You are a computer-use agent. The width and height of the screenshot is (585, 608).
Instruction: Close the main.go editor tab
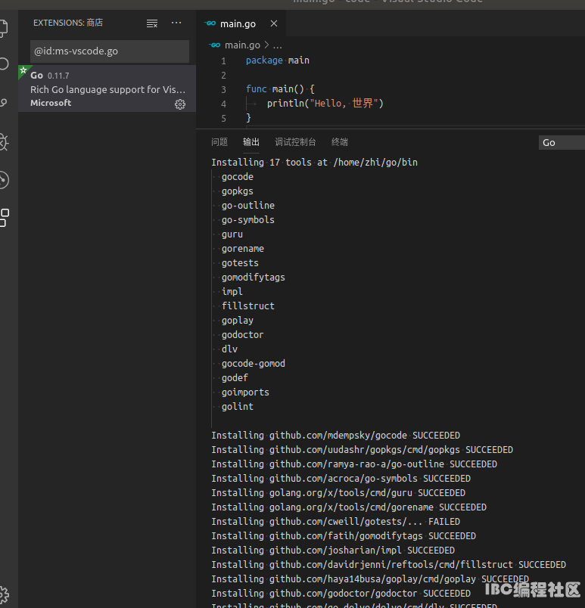[274, 23]
